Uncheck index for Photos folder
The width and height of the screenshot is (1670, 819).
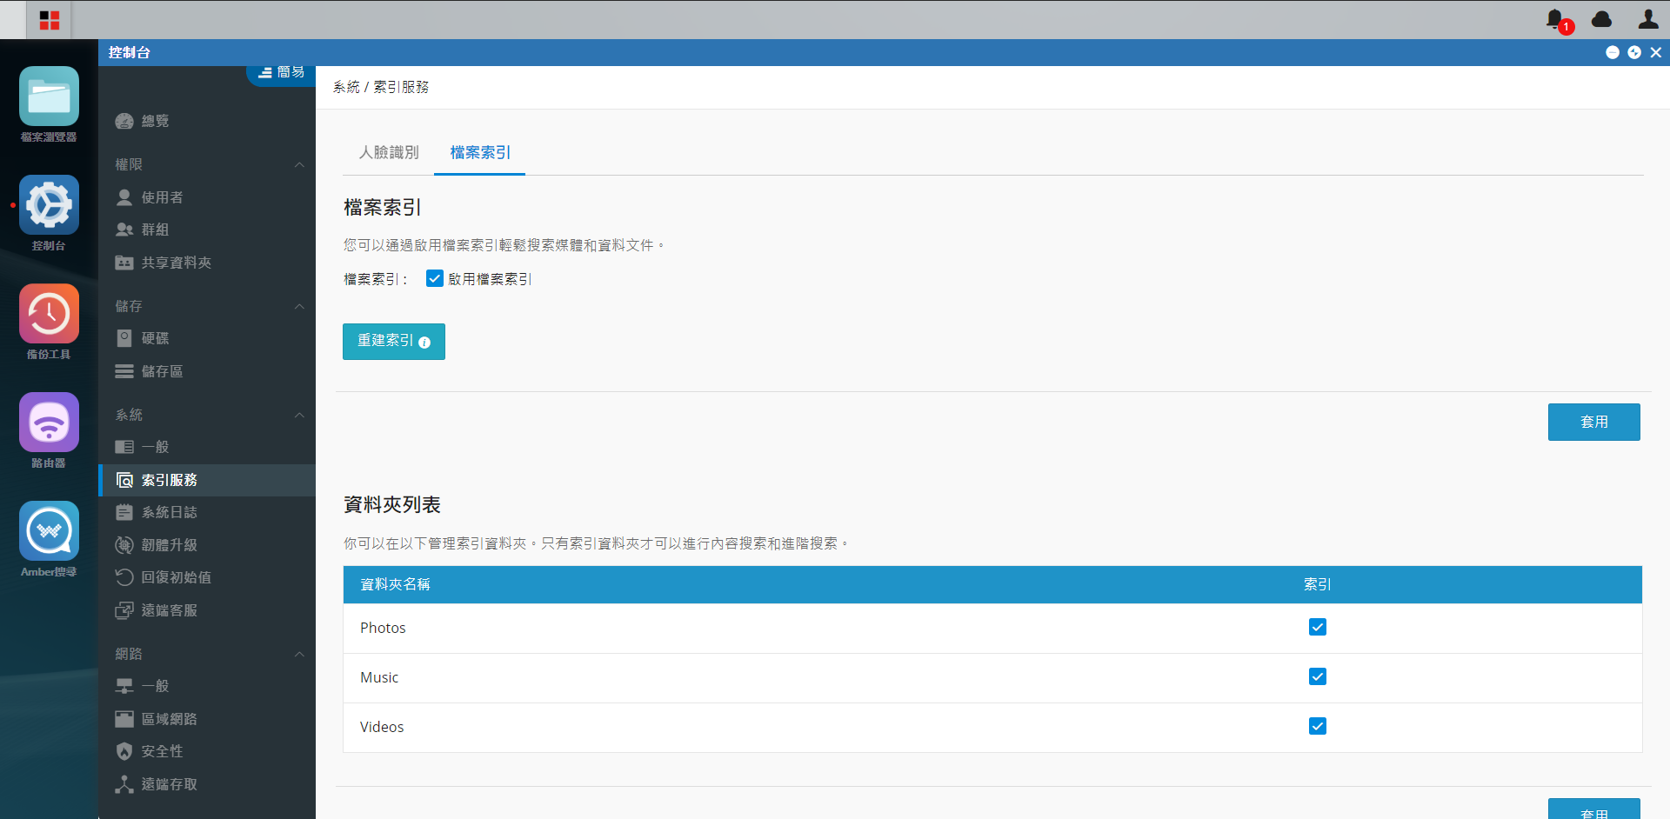coord(1318,627)
